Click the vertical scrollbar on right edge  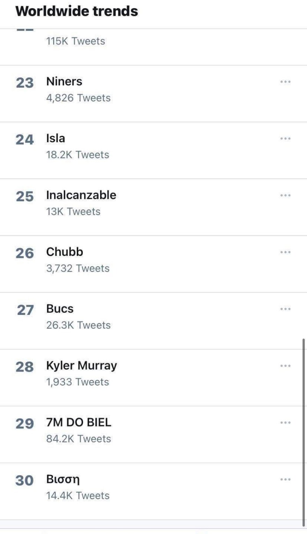point(304,432)
